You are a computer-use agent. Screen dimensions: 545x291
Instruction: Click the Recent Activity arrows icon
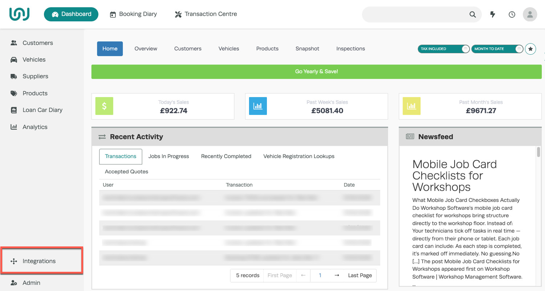(x=102, y=137)
